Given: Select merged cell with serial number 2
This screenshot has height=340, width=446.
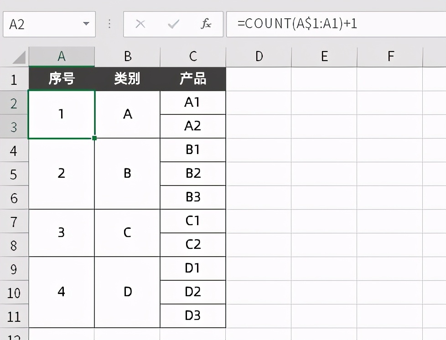Looking at the screenshot, I should point(62,174).
